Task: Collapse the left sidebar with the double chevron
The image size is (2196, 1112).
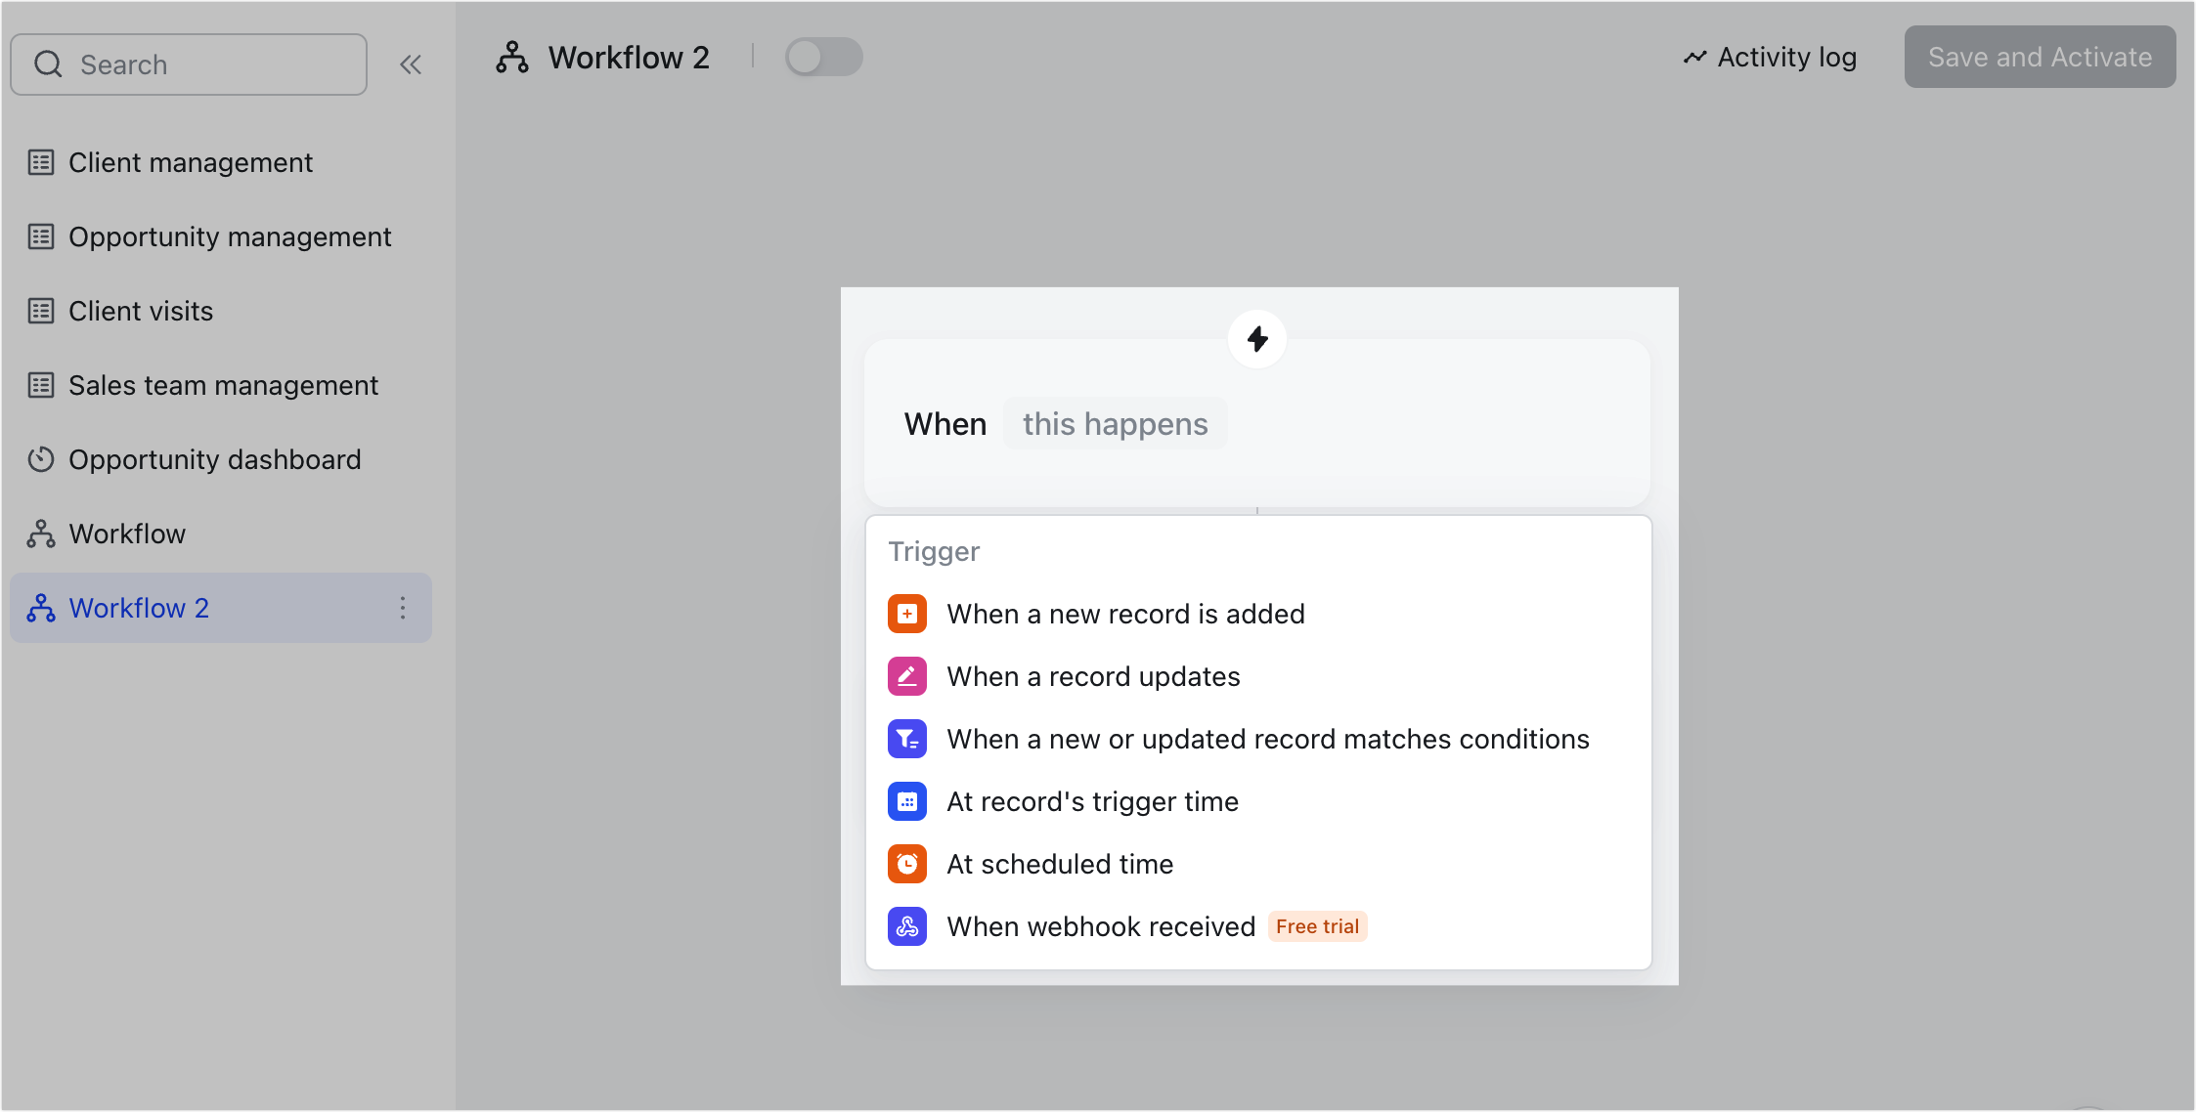Action: click(x=411, y=64)
